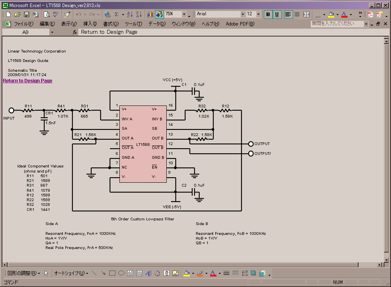The width and height of the screenshot is (391, 287).
Task: Expand the Undo history arrow
Action: point(85,15)
